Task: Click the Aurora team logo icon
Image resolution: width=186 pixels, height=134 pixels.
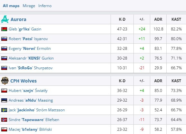Action: [x=5, y=19]
